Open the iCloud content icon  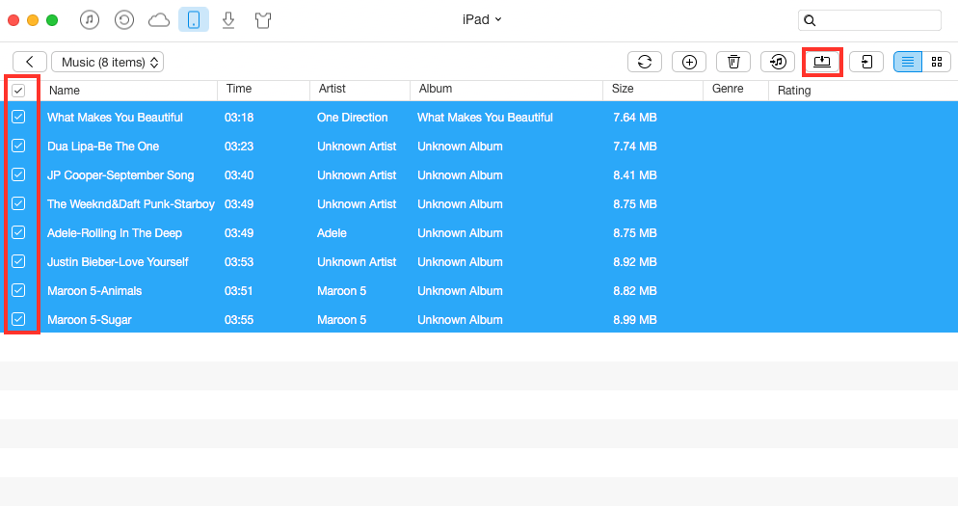(159, 20)
